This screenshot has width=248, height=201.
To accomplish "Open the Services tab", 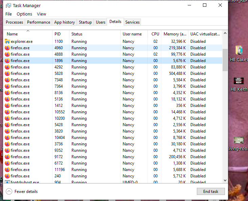I will [132, 22].
